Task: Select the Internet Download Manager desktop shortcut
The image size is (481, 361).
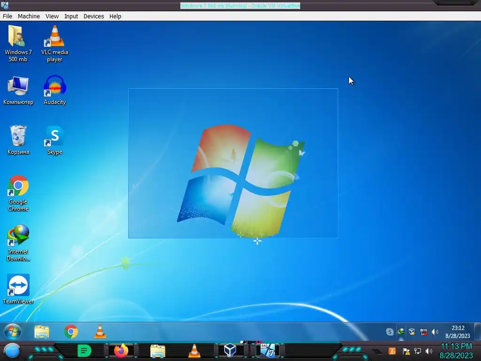Action: 18,243
